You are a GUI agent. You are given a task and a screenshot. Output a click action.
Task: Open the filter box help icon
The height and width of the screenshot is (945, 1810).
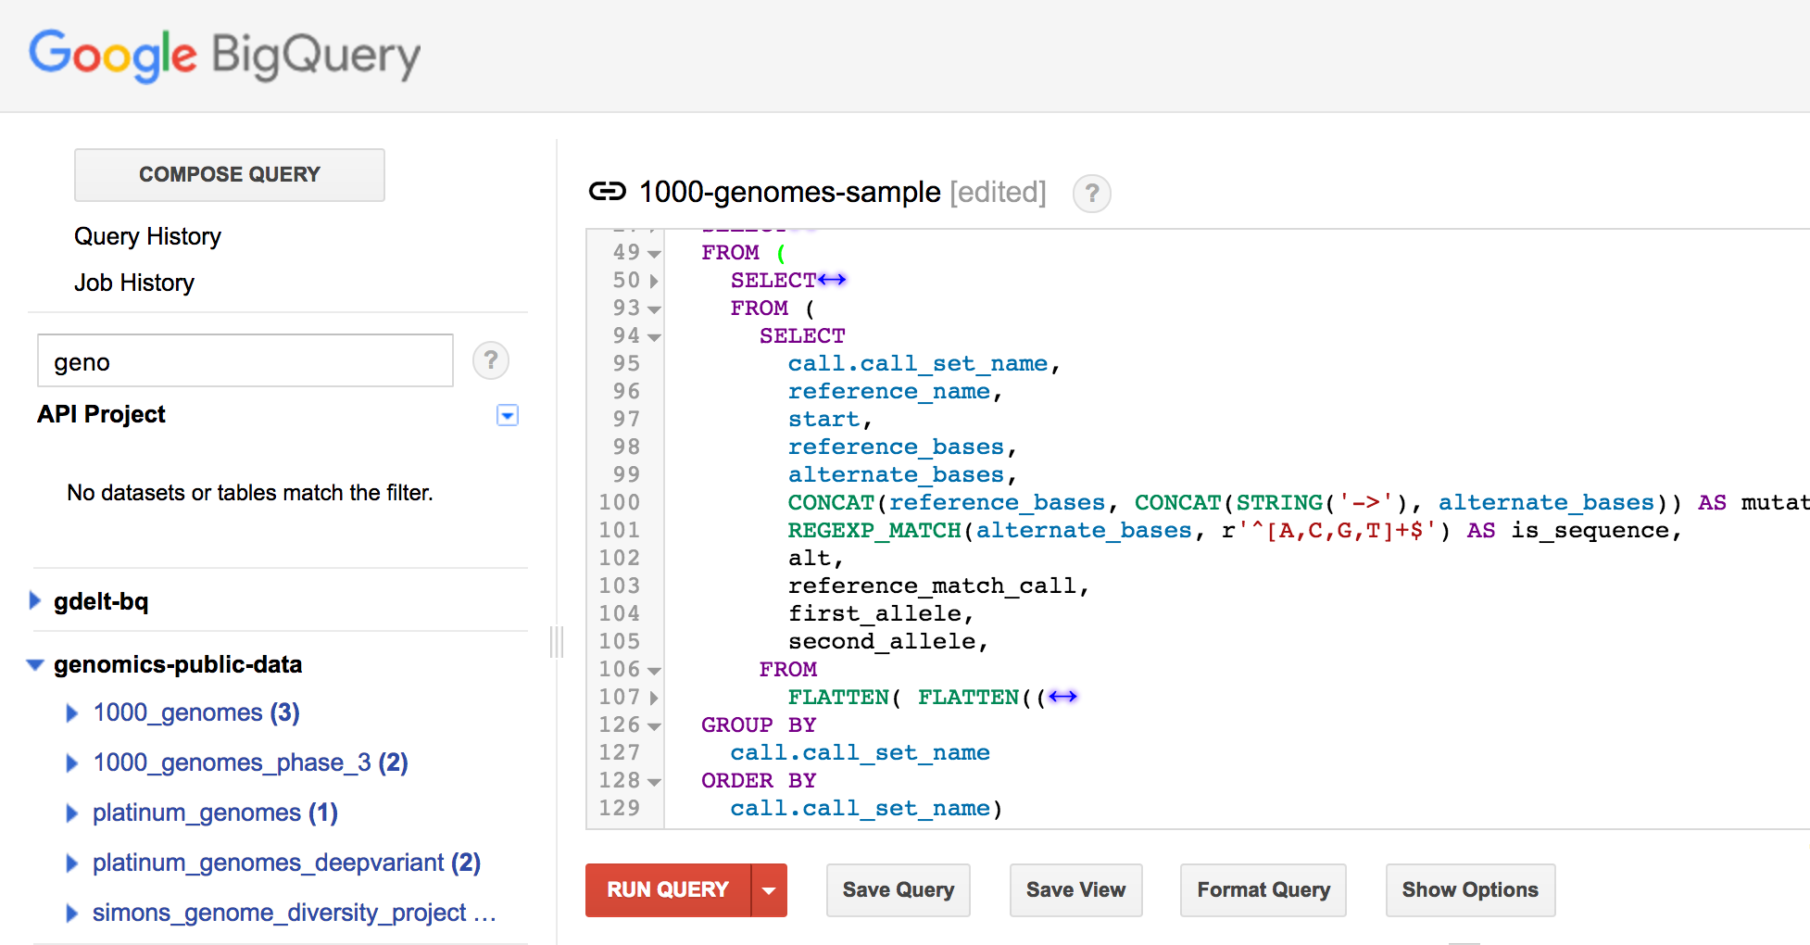491,360
